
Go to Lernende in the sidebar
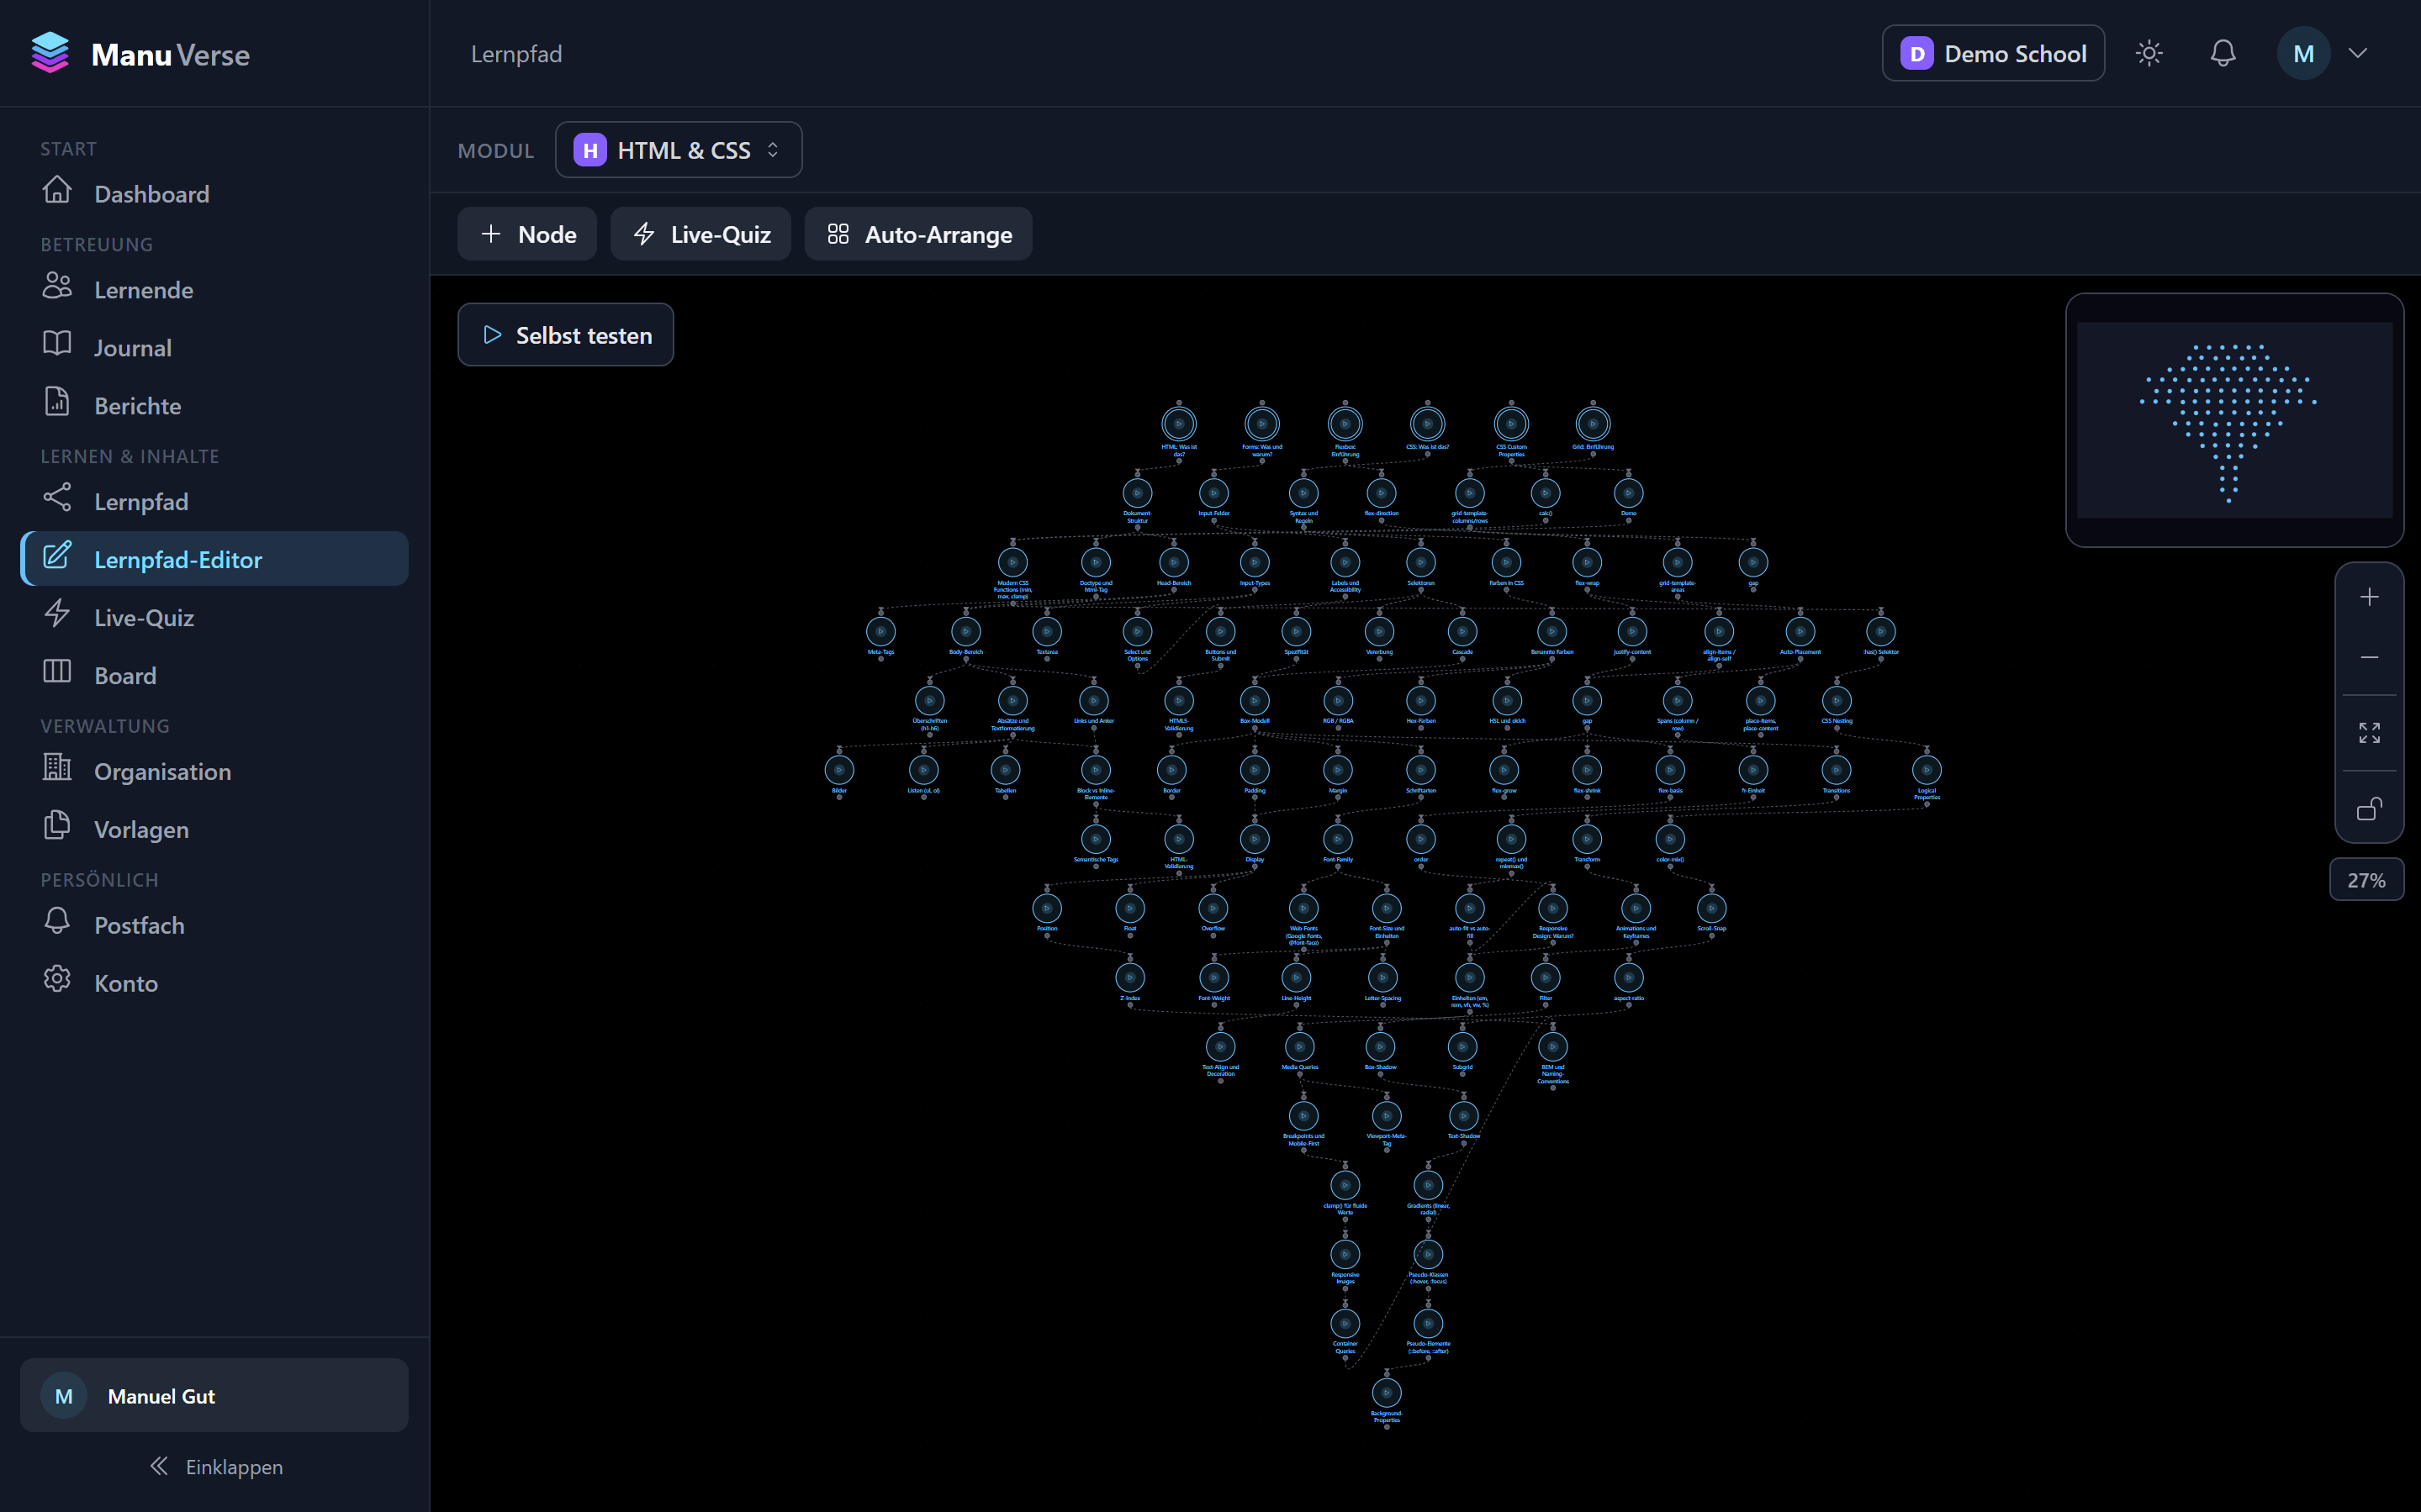(214, 289)
